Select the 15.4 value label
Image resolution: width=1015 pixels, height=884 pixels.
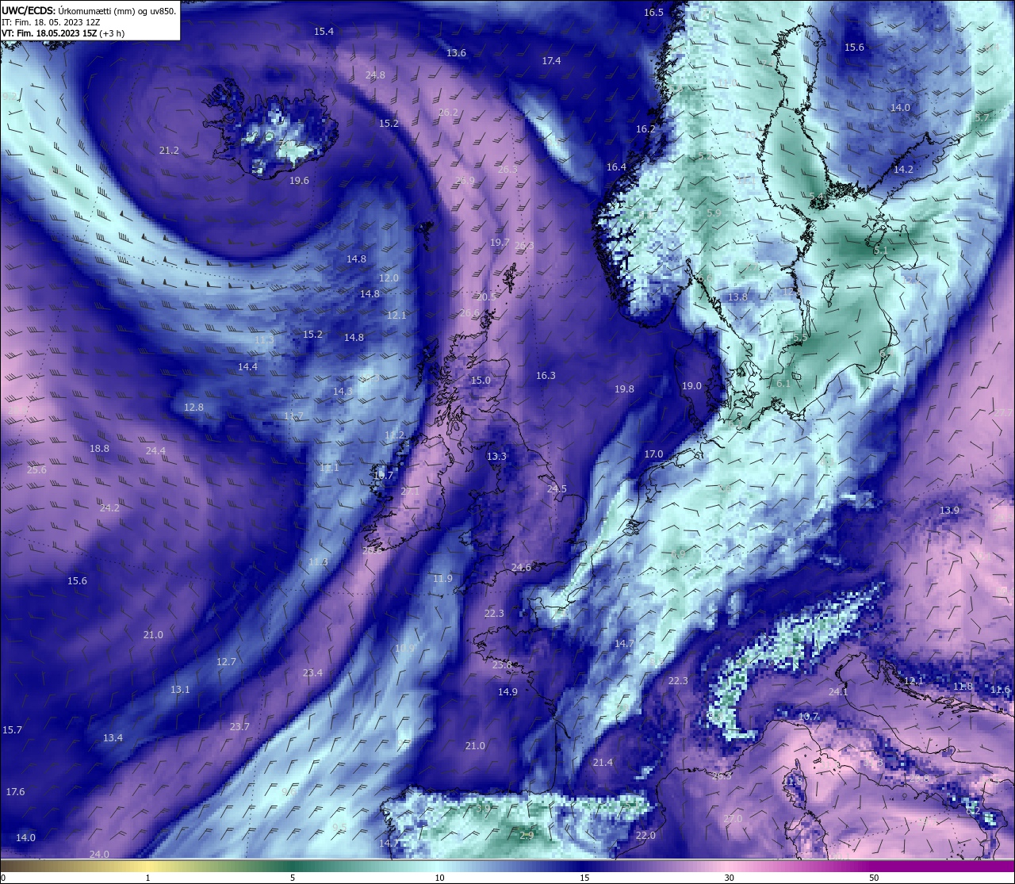coord(324,32)
